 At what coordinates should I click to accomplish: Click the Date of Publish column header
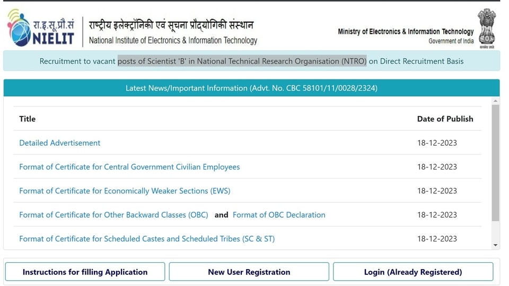pyautogui.click(x=445, y=119)
